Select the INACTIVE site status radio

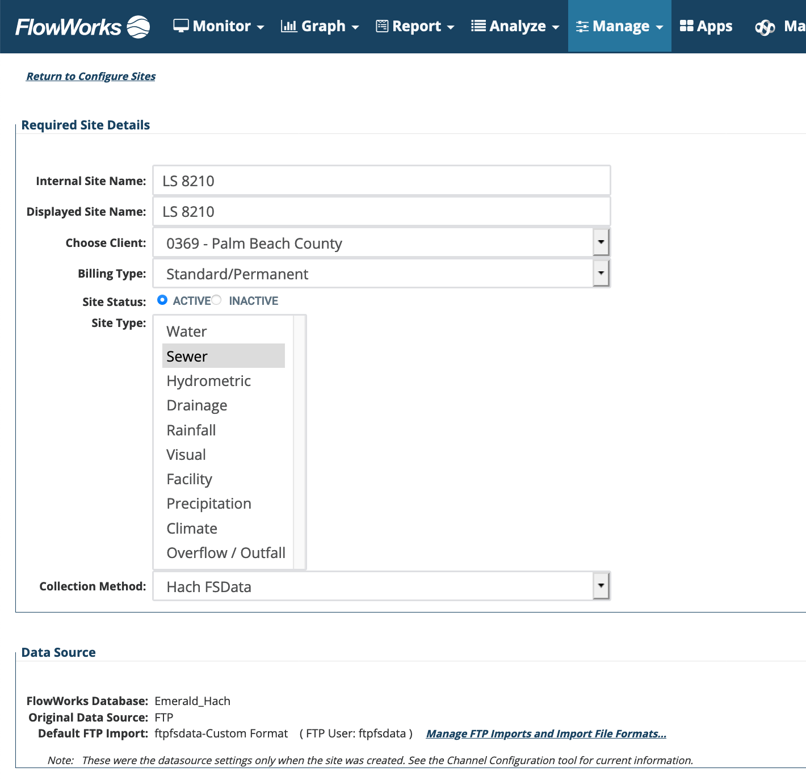[216, 300]
